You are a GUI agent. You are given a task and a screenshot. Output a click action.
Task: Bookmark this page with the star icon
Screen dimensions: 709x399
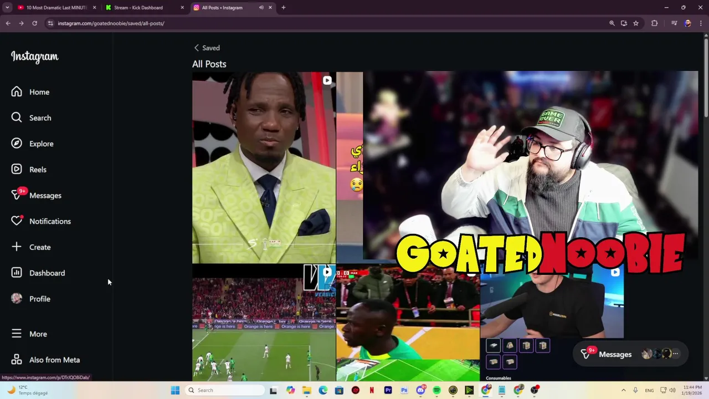(x=636, y=23)
